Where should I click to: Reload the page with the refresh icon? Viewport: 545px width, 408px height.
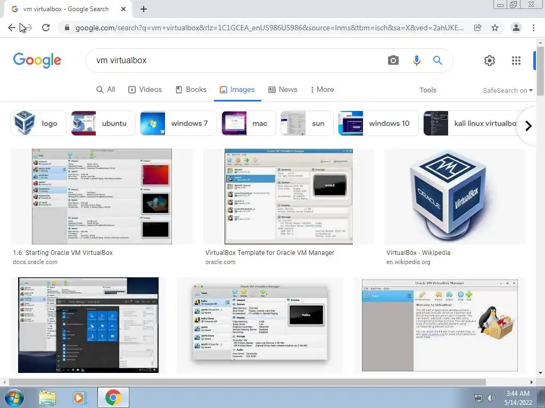click(x=46, y=28)
